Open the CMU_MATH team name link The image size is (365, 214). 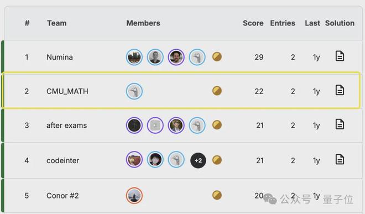pyautogui.click(x=67, y=91)
